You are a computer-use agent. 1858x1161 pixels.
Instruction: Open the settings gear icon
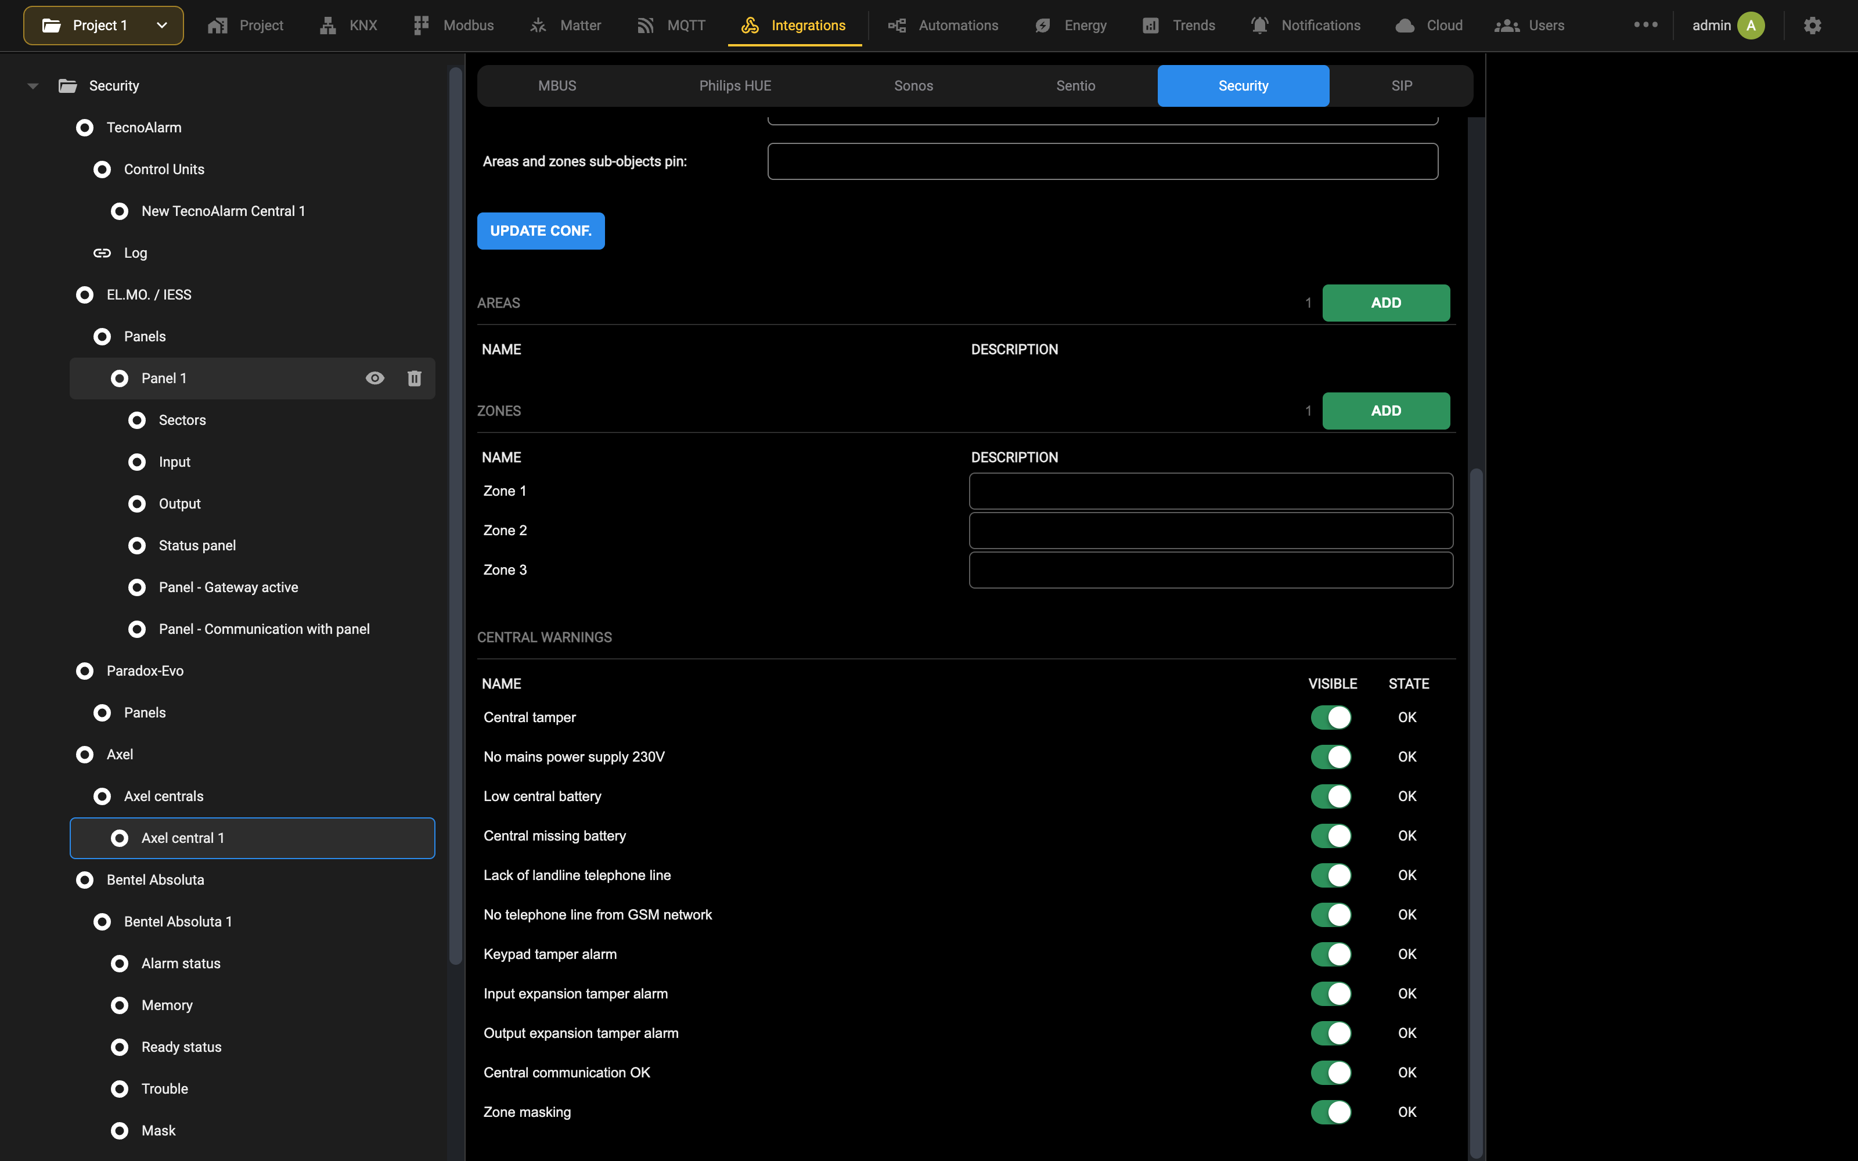tap(1813, 26)
